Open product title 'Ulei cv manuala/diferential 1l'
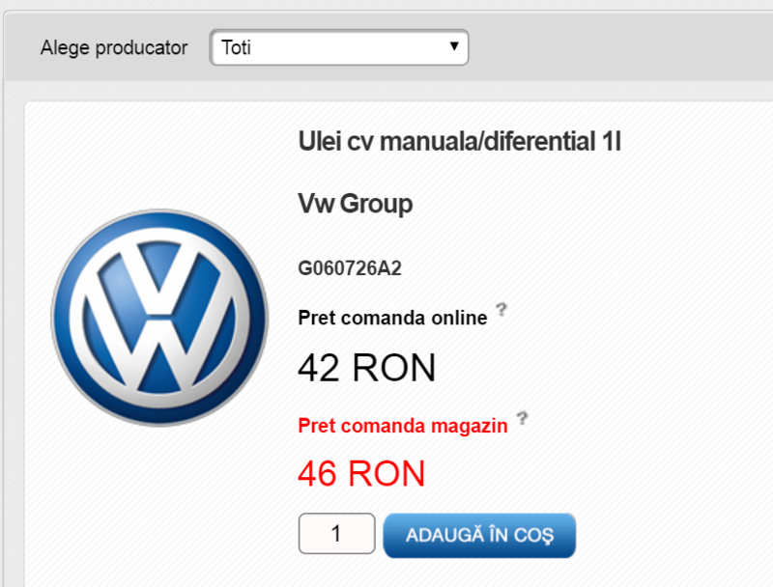This screenshot has height=587, width=773. click(460, 141)
